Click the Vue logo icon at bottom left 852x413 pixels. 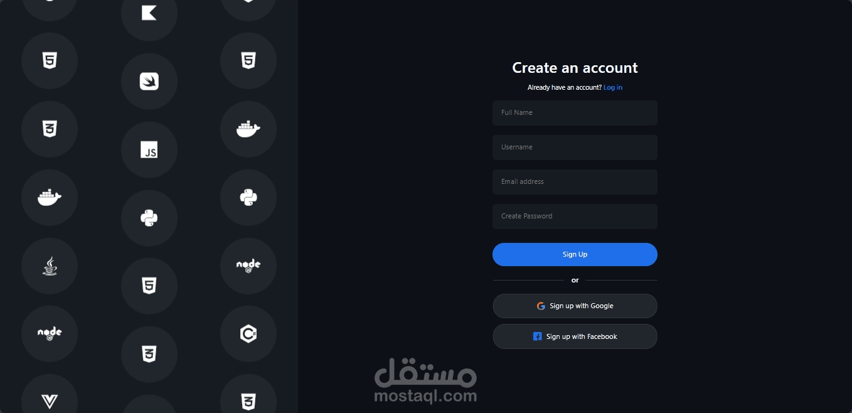point(50,401)
